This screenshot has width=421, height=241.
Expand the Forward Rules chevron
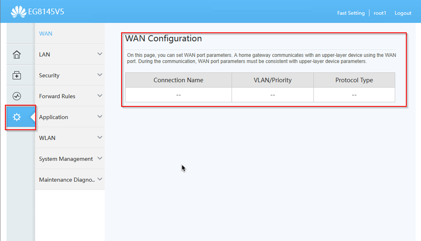(99, 96)
